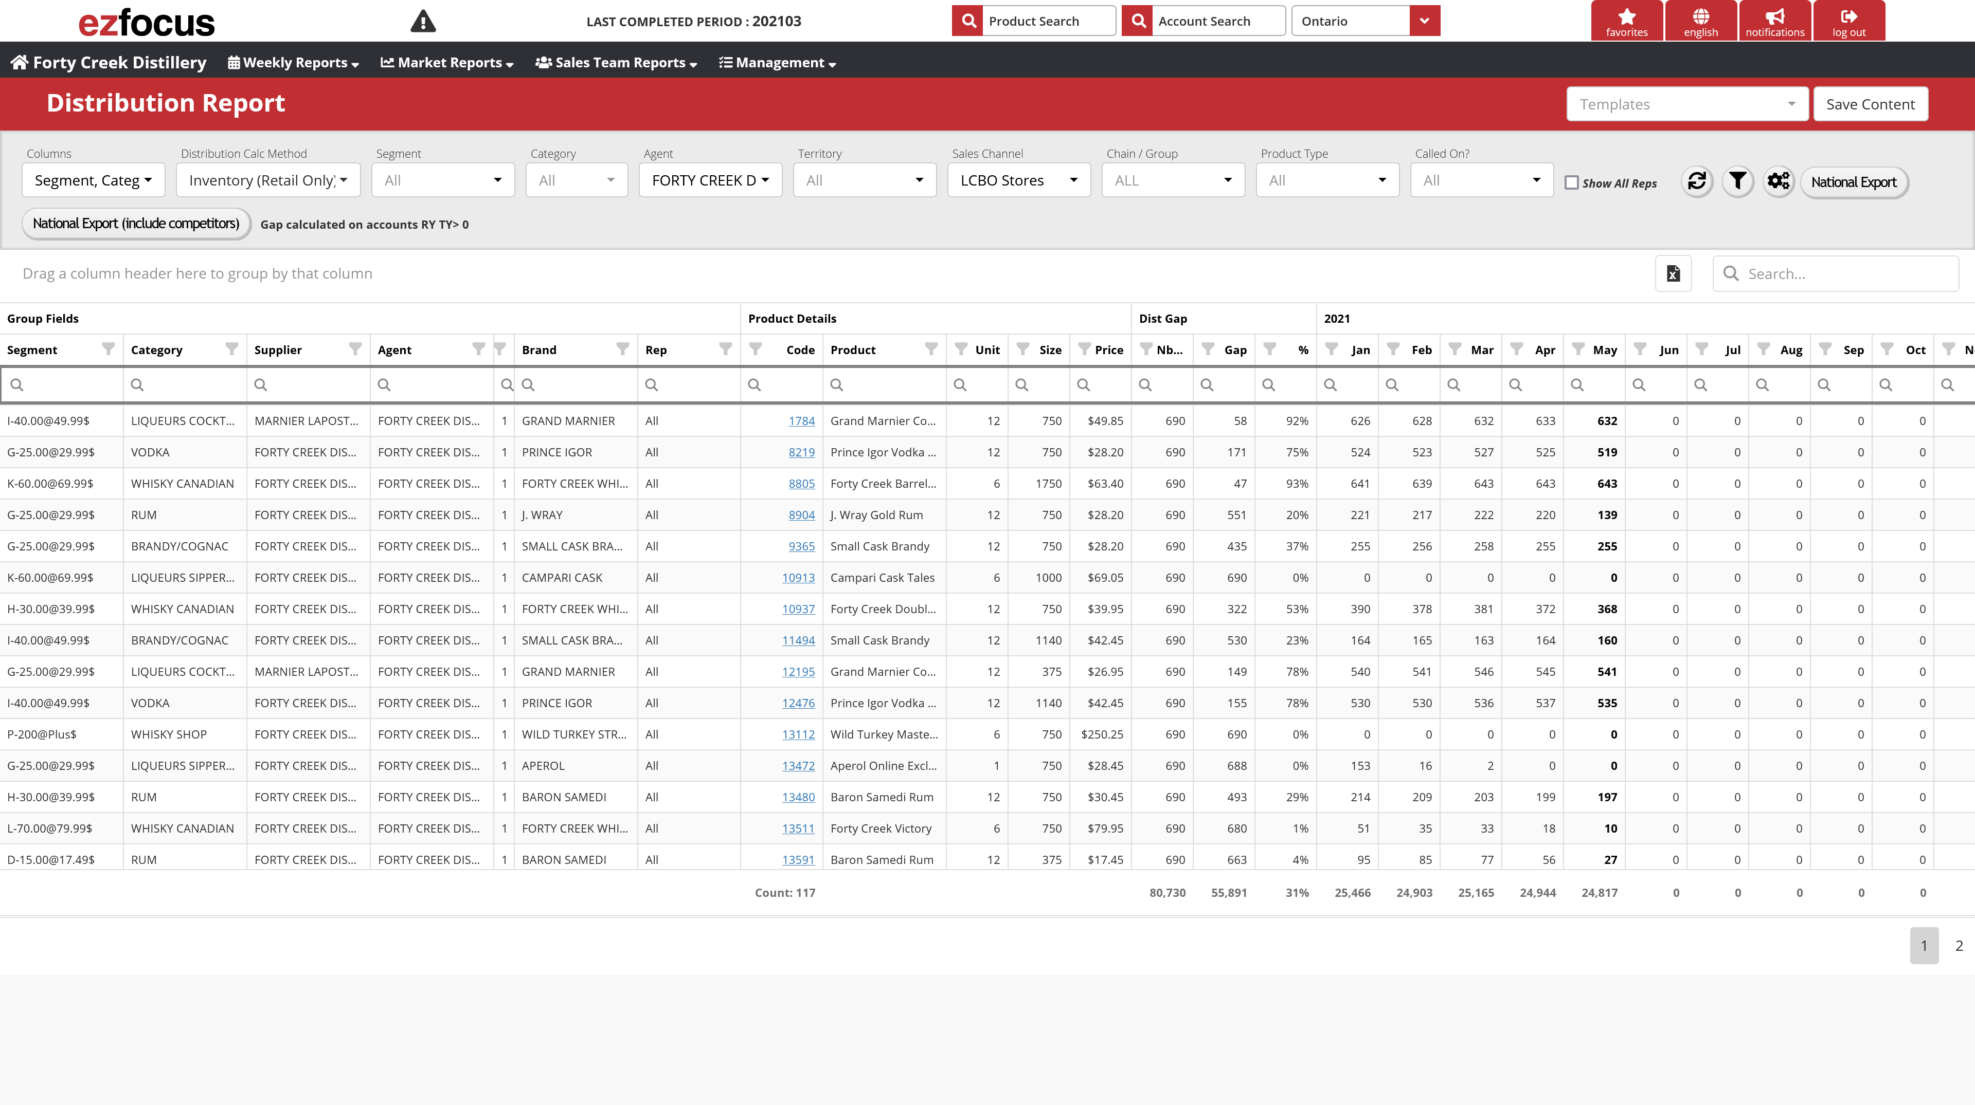Toggle Show All Reps checkbox
The height and width of the screenshot is (1105, 1975).
click(1572, 182)
